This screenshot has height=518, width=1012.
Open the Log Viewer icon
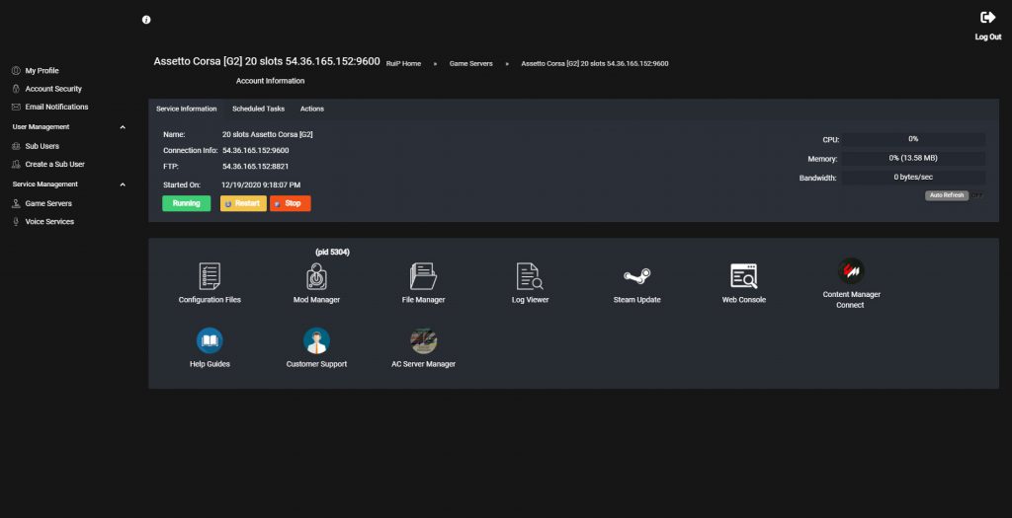530,276
